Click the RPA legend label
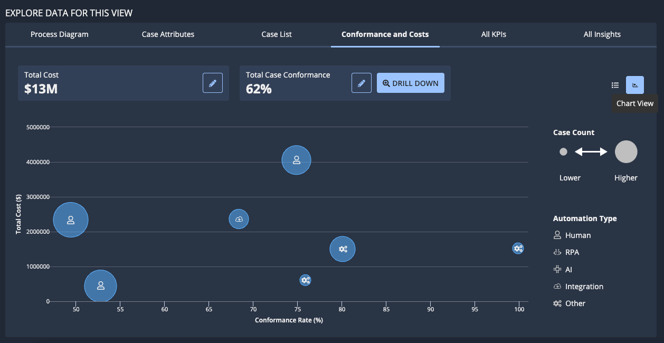This screenshot has height=343, width=664. [572, 252]
